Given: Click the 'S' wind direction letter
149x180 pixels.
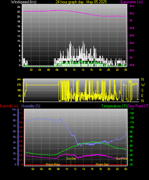Looking at the screenshot, I should [x=142, y=90].
